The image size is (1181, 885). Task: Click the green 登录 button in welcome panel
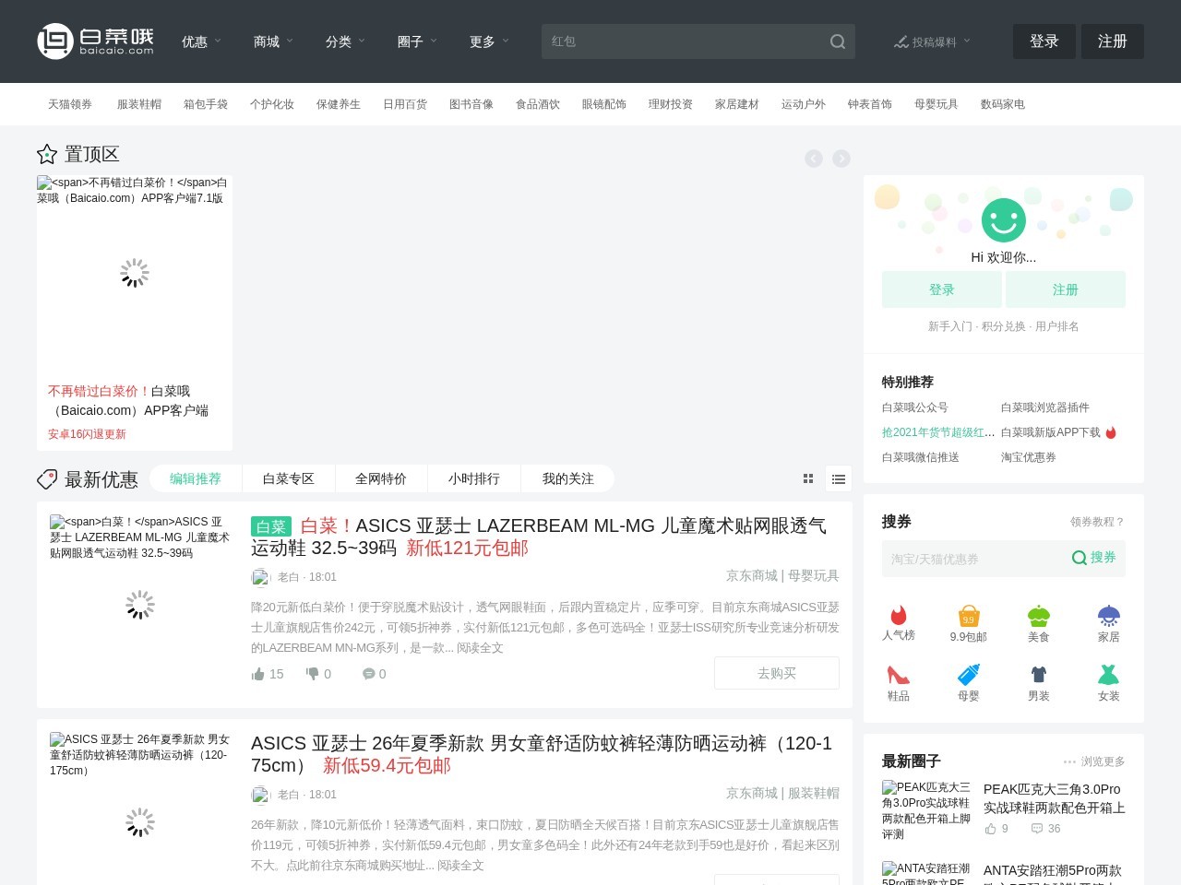click(x=941, y=289)
